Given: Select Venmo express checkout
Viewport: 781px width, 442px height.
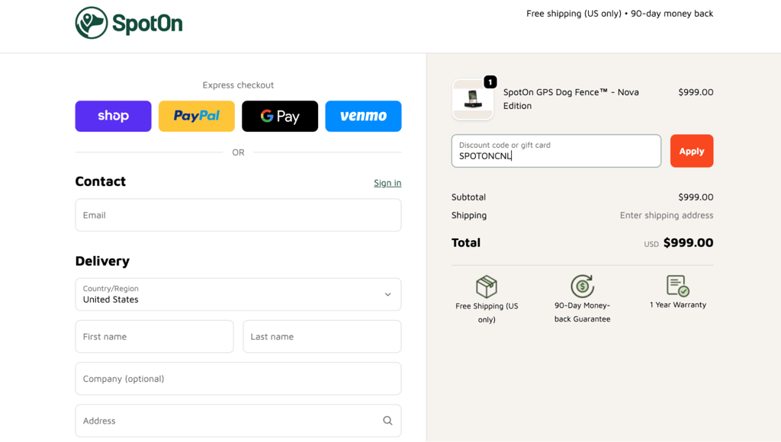Looking at the screenshot, I should pos(363,116).
